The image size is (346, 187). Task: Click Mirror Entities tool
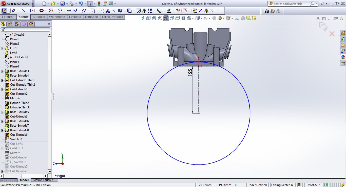[x=144, y=11]
